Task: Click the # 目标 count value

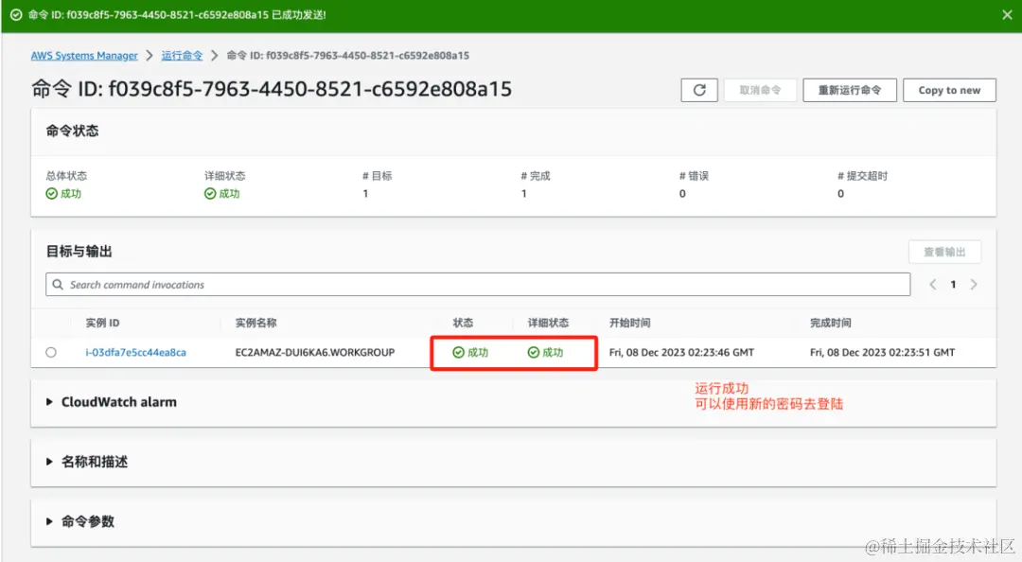Action: coord(365,194)
